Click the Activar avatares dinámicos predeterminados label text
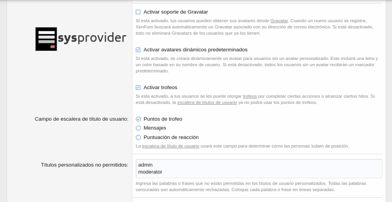 tap(196, 50)
